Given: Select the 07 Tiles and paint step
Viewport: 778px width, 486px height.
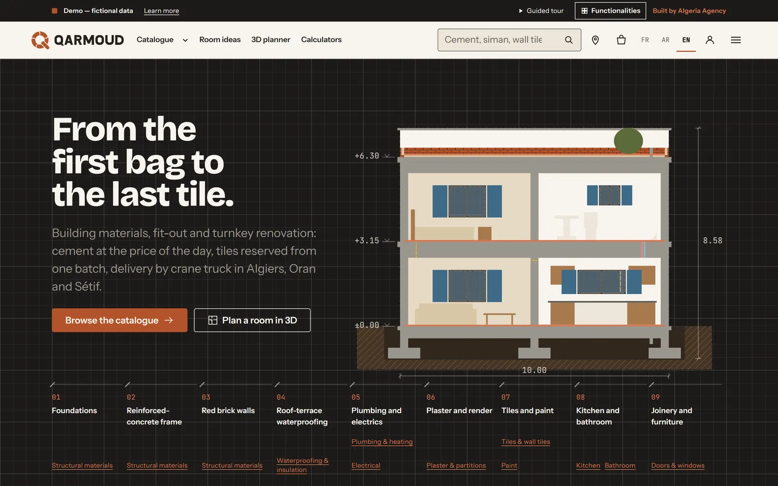Looking at the screenshot, I should pos(528,404).
